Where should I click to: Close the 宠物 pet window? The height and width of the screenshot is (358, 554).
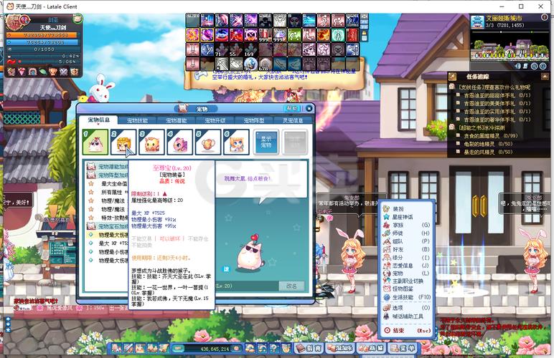coord(309,108)
